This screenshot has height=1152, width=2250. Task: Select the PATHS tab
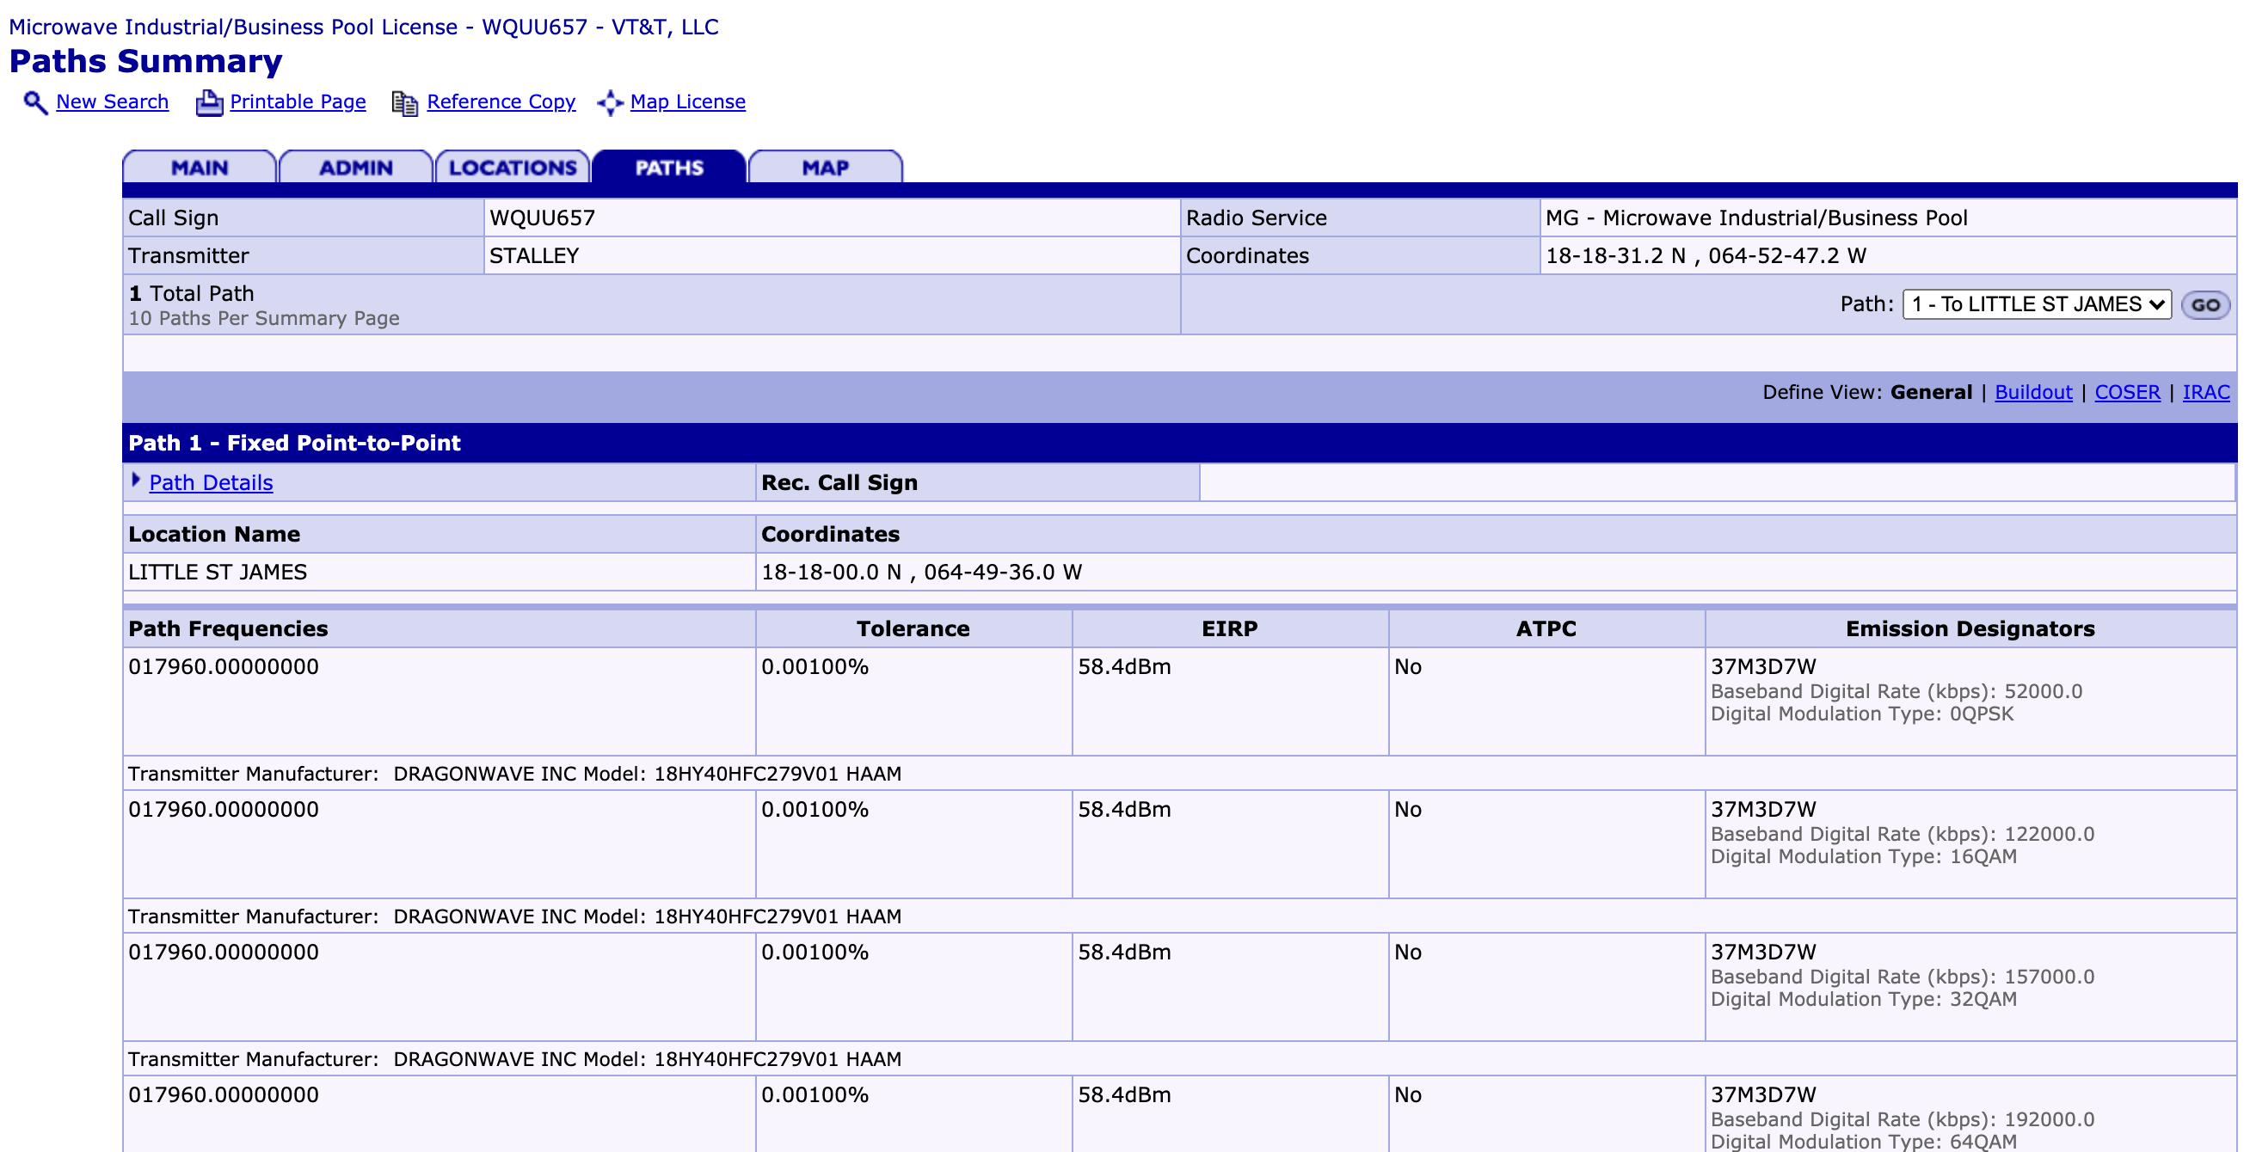[669, 167]
